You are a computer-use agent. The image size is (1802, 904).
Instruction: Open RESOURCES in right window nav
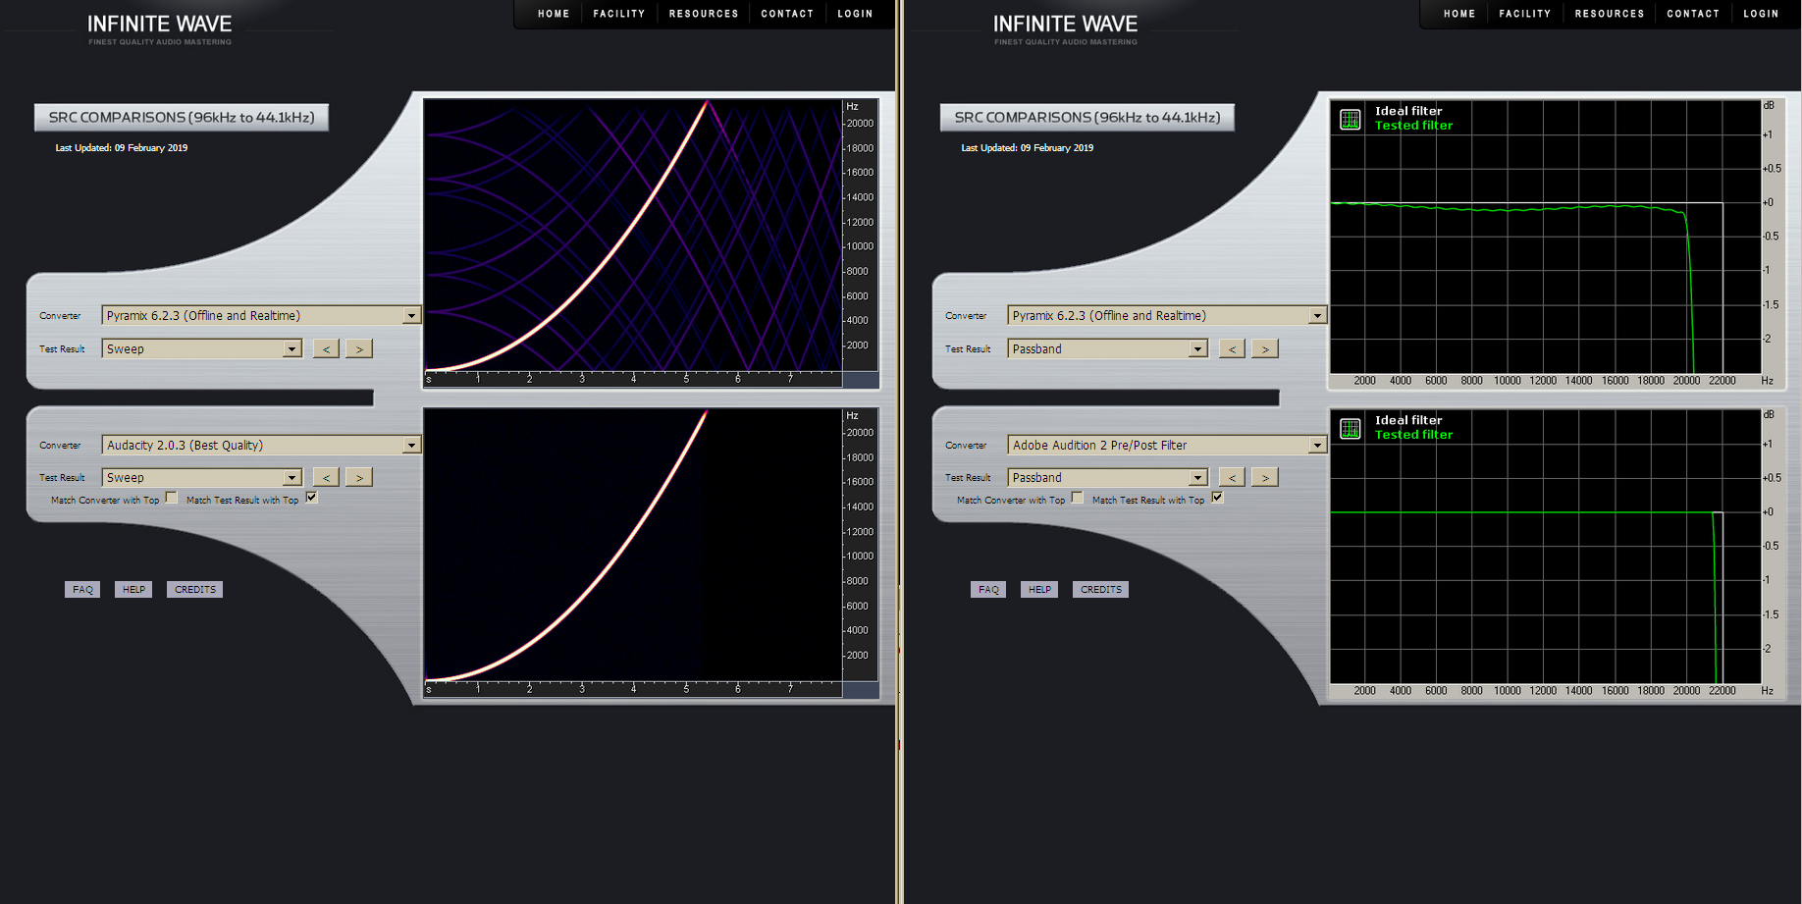point(1610,14)
